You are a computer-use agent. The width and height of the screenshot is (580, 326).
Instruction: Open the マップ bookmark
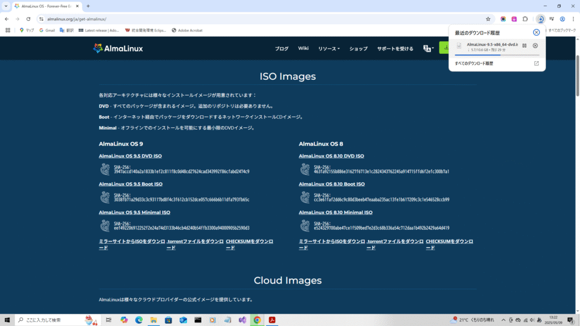click(x=27, y=31)
